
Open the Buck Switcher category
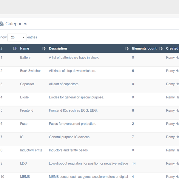click(x=30, y=71)
